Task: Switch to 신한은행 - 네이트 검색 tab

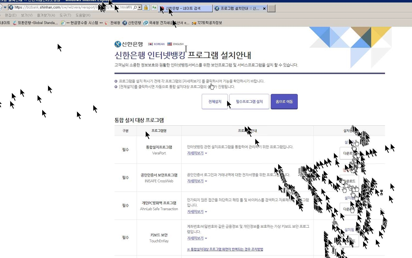Action: click(185, 9)
